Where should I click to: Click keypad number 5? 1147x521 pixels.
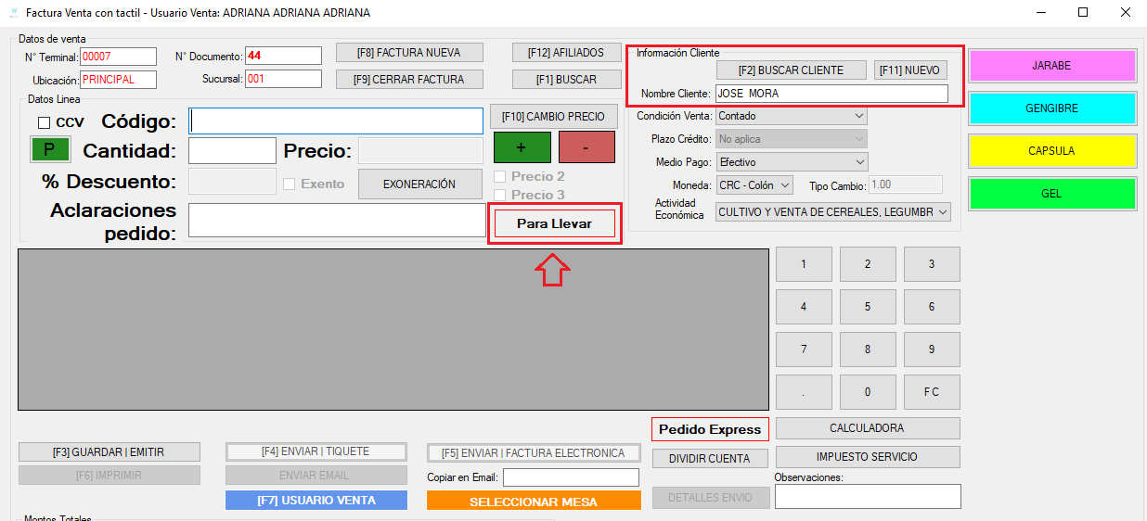pos(868,307)
